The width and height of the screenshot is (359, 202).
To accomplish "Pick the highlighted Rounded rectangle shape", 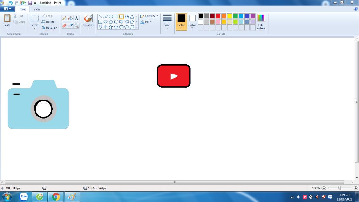I will coord(121,17).
